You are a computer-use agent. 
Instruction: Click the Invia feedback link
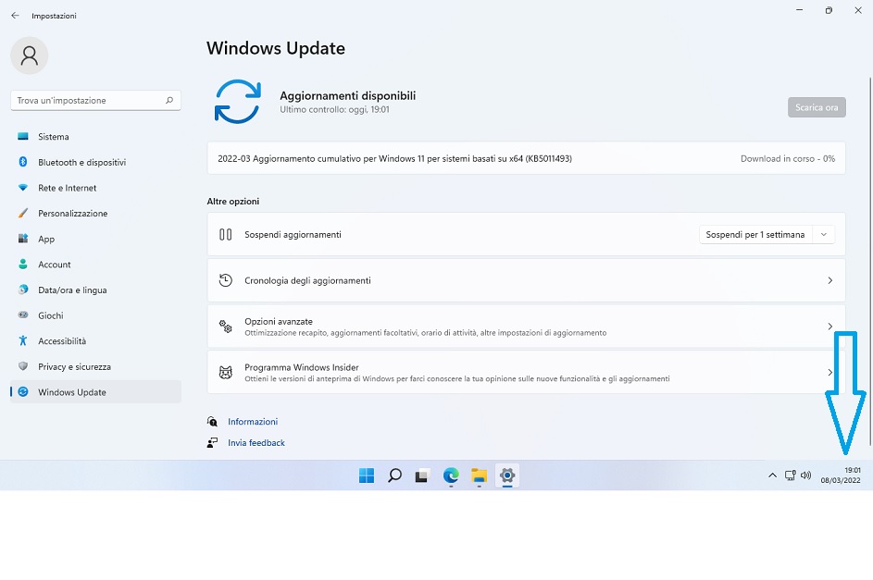(x=256, y=443)
